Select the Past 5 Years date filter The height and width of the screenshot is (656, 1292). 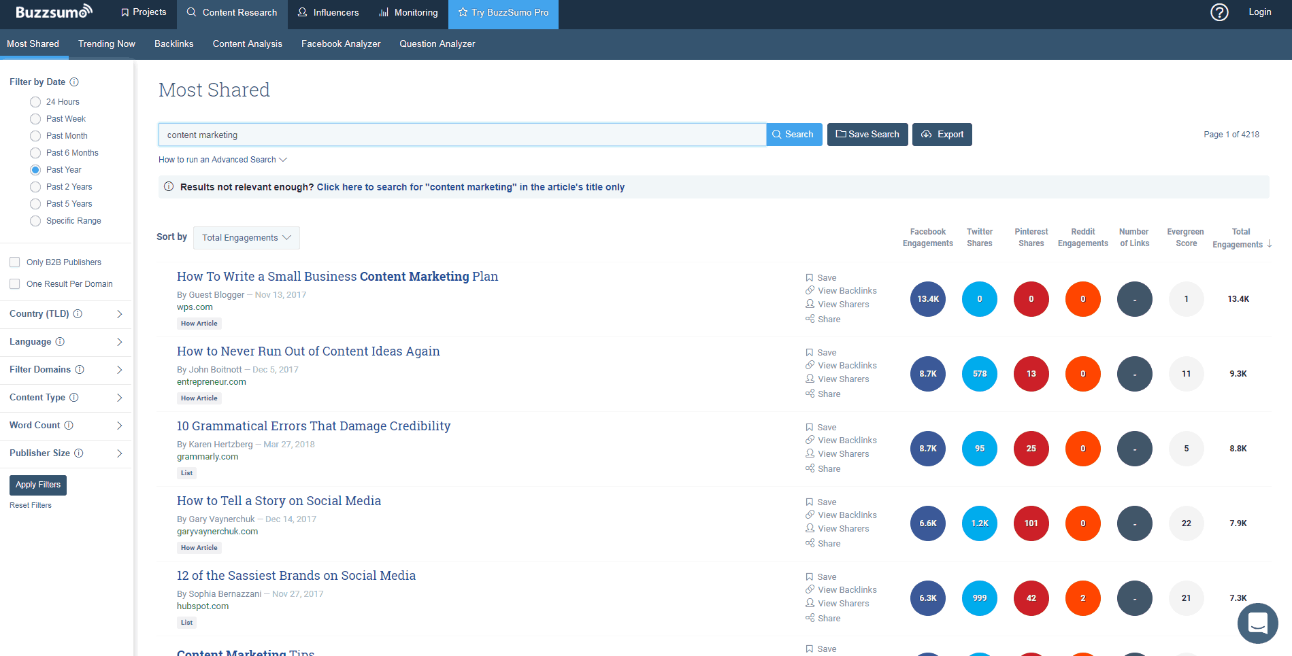tap(35, 204)
